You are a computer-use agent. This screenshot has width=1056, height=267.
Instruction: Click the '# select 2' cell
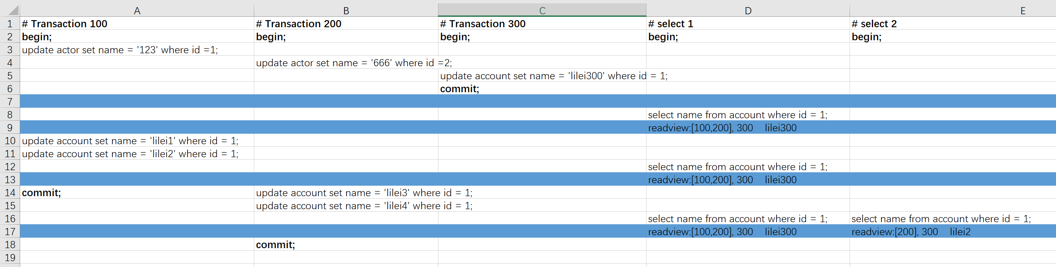tap(953, 23)
